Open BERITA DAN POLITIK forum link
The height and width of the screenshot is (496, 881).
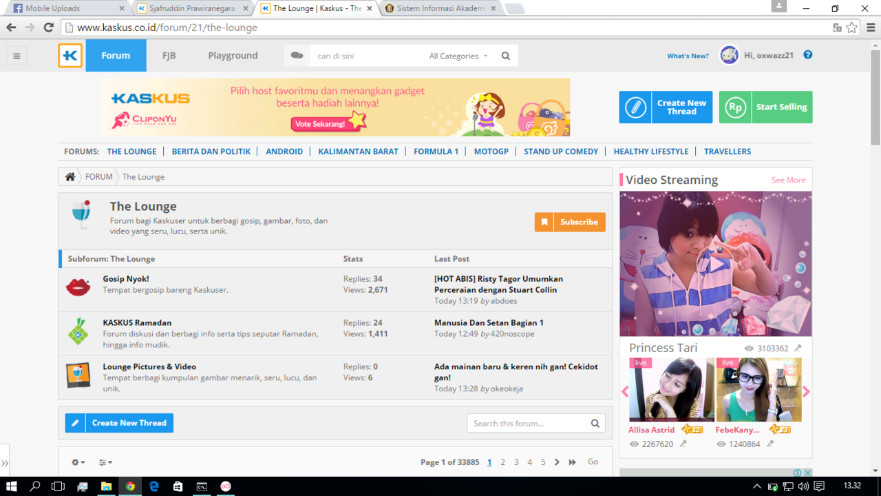tap(211, 152)
